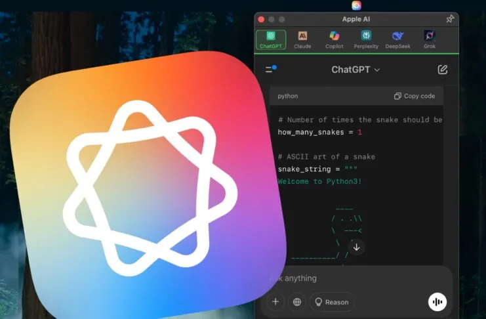The height and width of the screenshot is (319, 486).
Task: Close the Apple AI window
Action: 261,20
